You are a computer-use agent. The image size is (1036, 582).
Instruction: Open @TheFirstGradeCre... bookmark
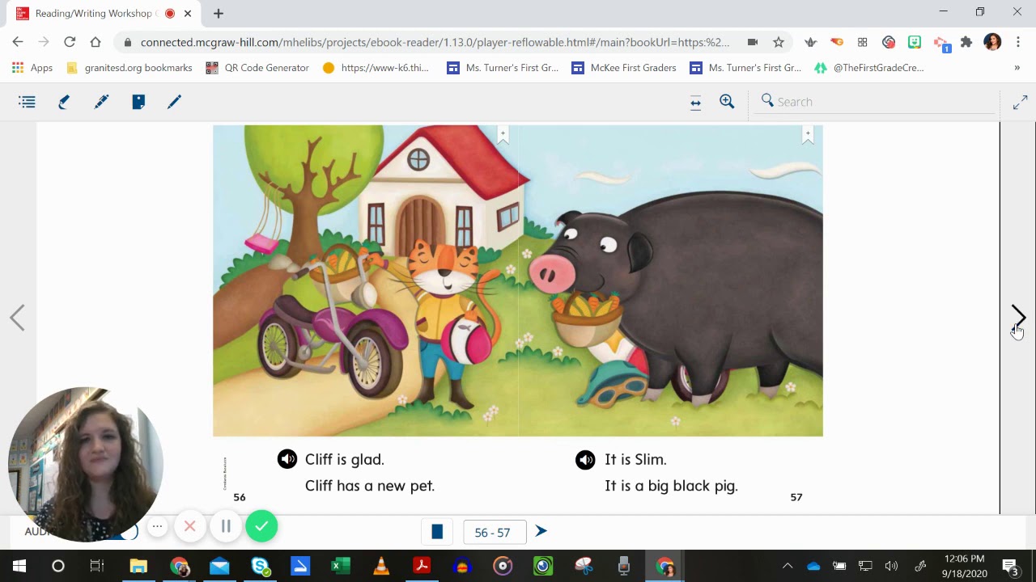[x=869, y=68]
